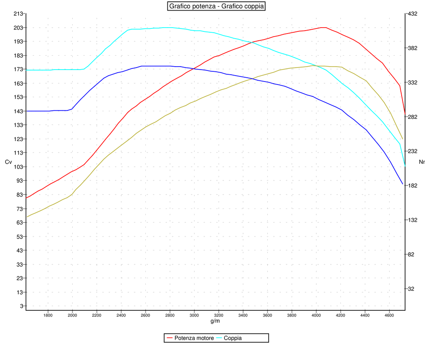Click the top edge of the chart frame
The height and width of the screenshot is (349, 425).
tap(212, 13)
